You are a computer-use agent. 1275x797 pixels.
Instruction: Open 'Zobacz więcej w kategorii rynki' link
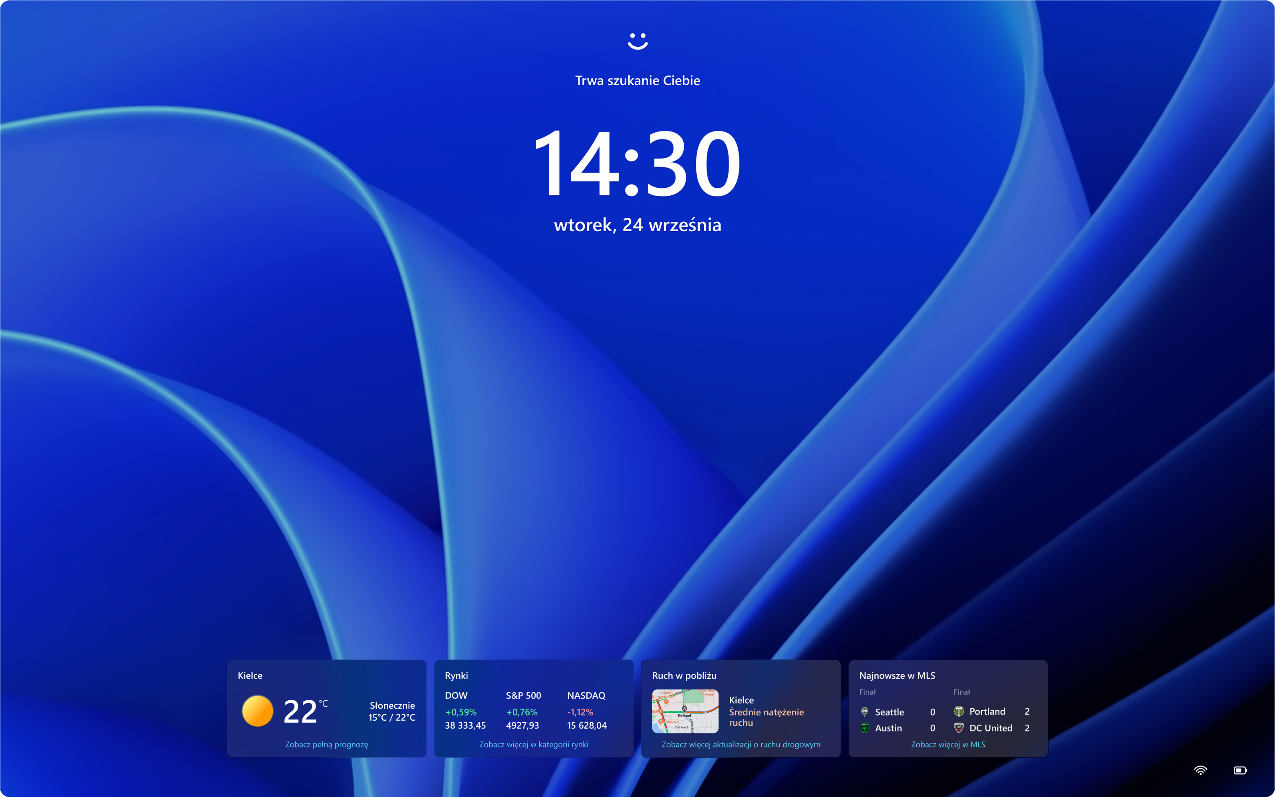pos(534,744)
